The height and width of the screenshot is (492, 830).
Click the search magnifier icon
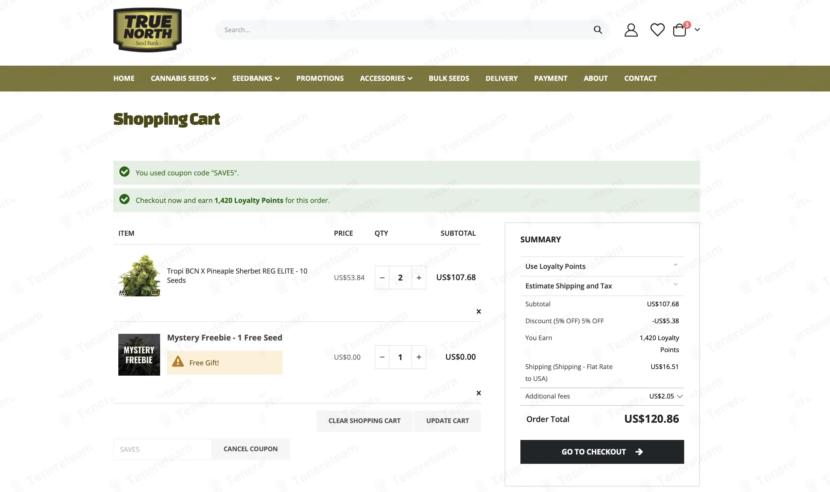click(x=598, y=30)
